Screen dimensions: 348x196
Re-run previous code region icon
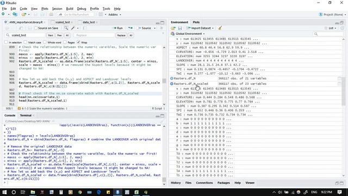click(130, 28)
